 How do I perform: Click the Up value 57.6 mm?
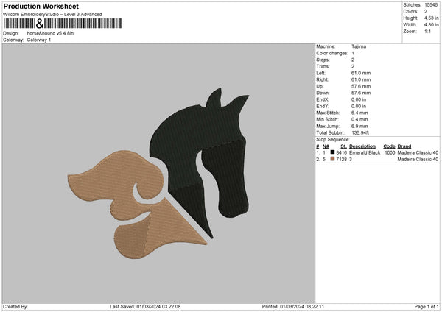coord(361,86)
